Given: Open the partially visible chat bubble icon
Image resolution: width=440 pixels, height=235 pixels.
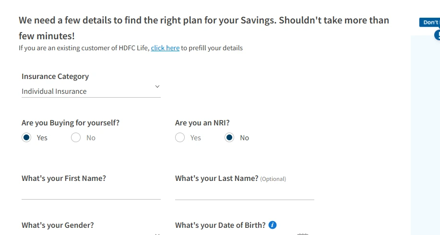Looking at the screenshot, I should [x=438, y=35].
